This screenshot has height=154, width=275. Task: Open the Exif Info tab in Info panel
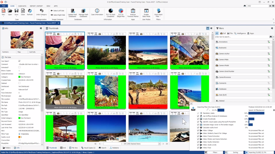point(32,52)
